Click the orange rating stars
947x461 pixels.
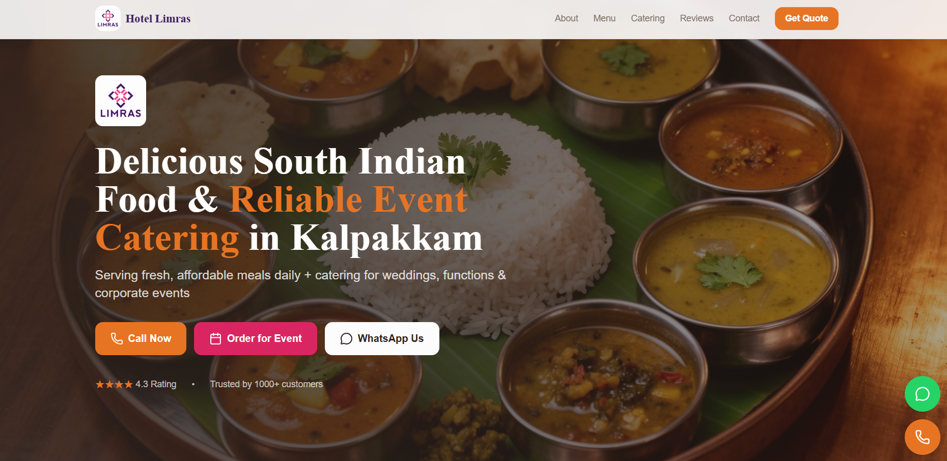coord(114,384)
